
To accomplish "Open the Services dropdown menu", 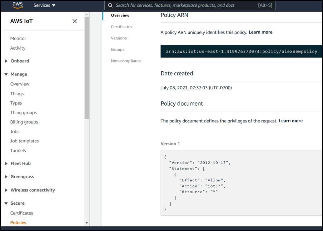I will click(x=45, y=5).
